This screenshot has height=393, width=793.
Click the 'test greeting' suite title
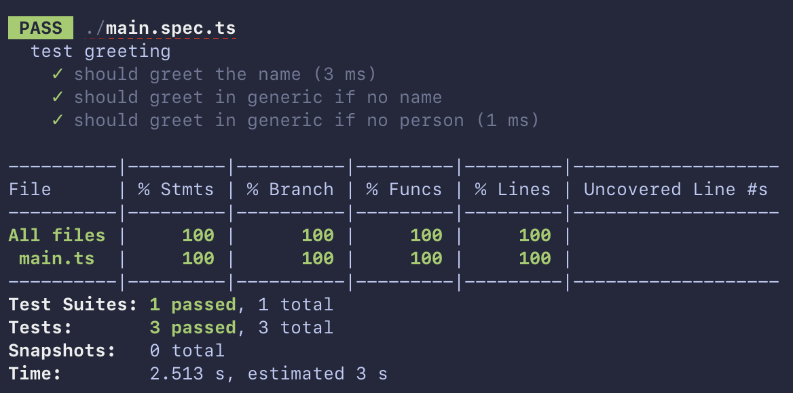point(100,51)
